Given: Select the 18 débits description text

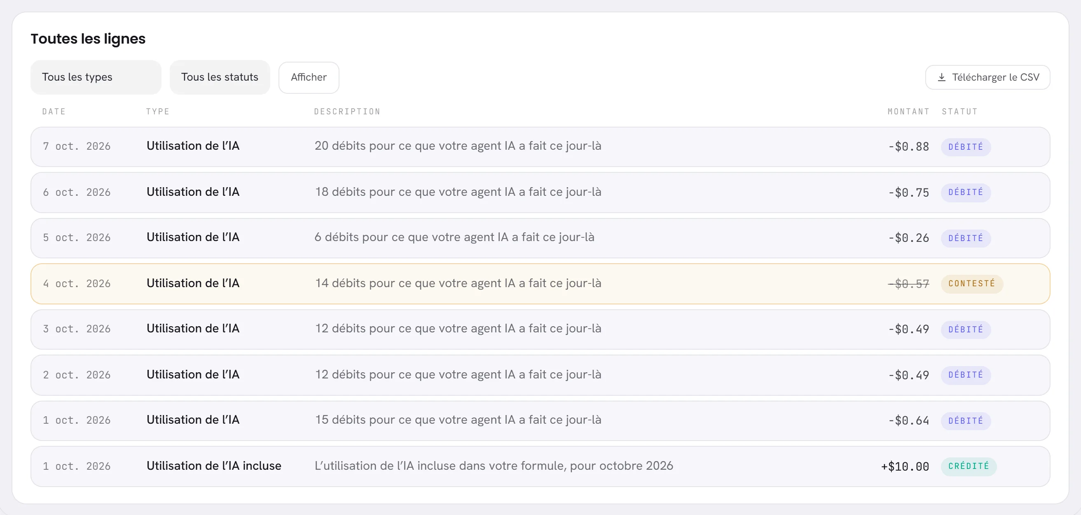Looking at the screenshot, I should [x=458, y=192].
